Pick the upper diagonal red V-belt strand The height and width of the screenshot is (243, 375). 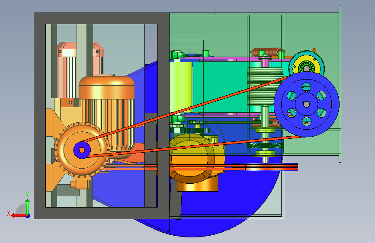(186, 109)
